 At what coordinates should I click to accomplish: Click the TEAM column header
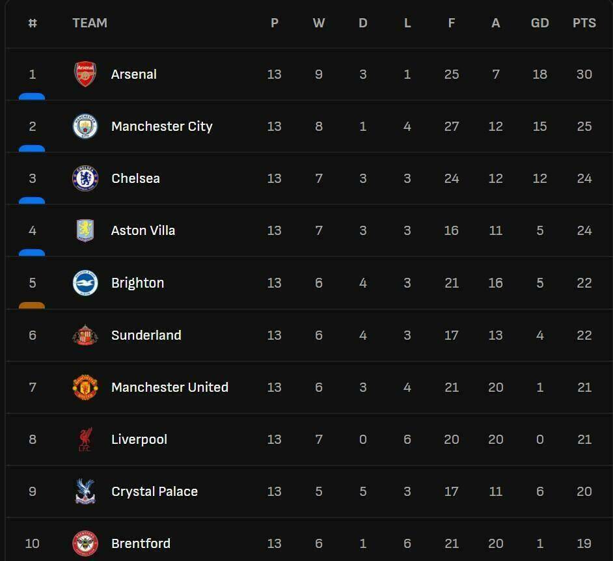[90, 23]
